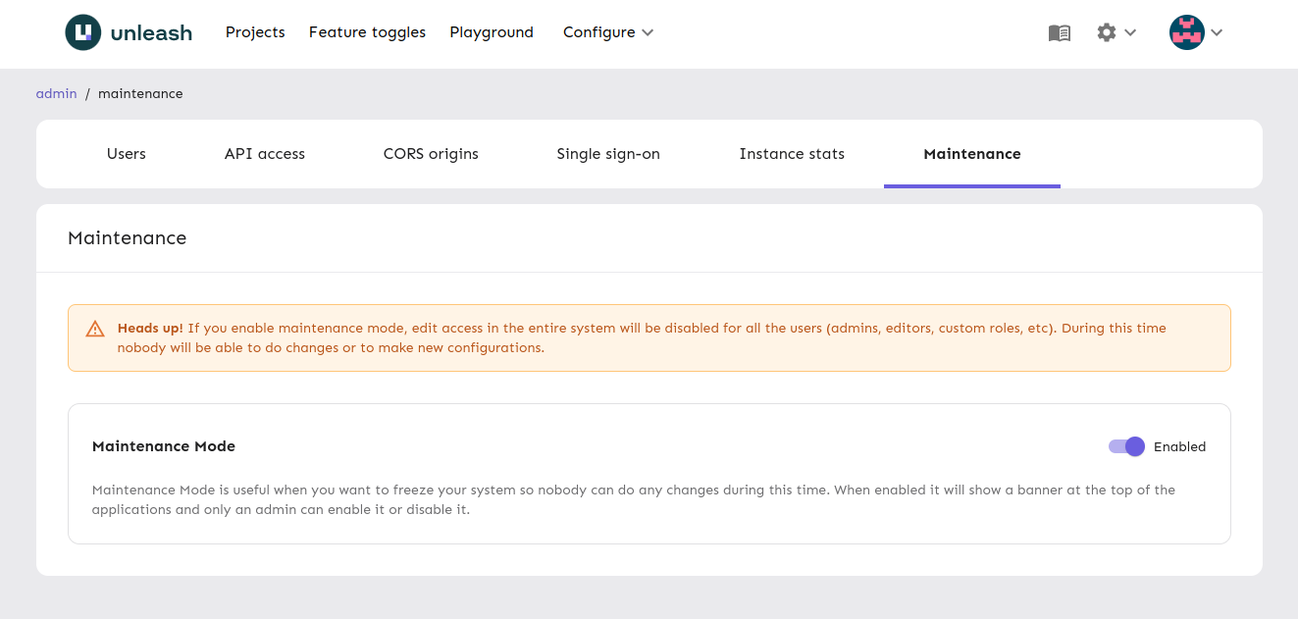Open the documentation book icon
1298x619 pixels.
pos(1059,32)
